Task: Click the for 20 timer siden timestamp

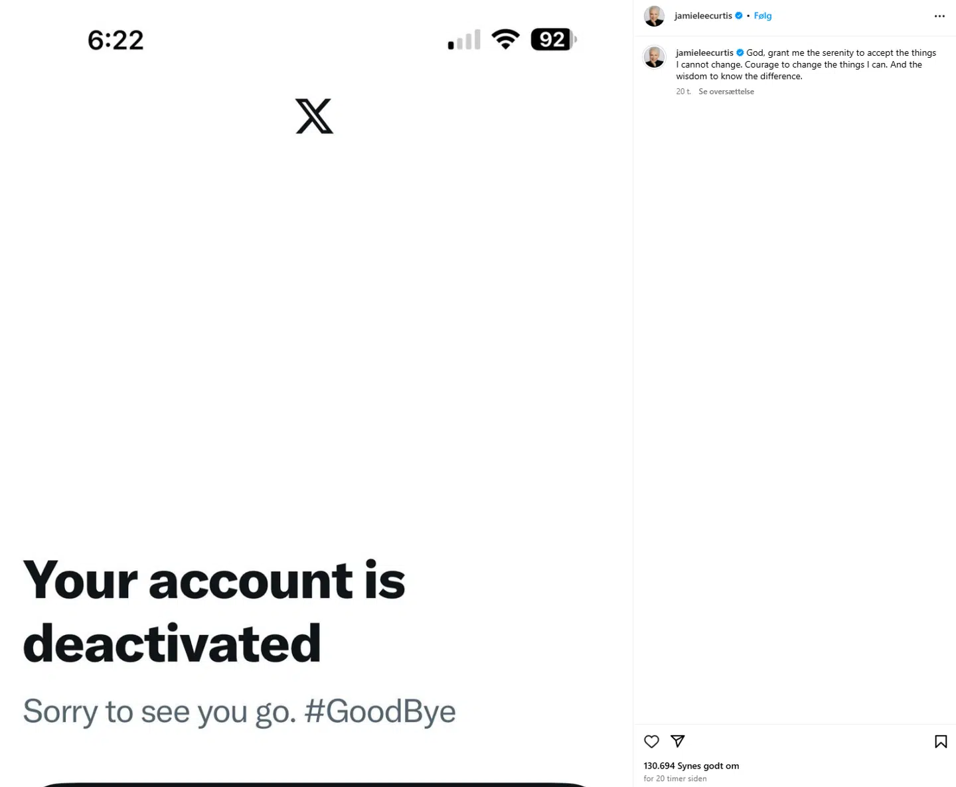Action: click(675, 778)
